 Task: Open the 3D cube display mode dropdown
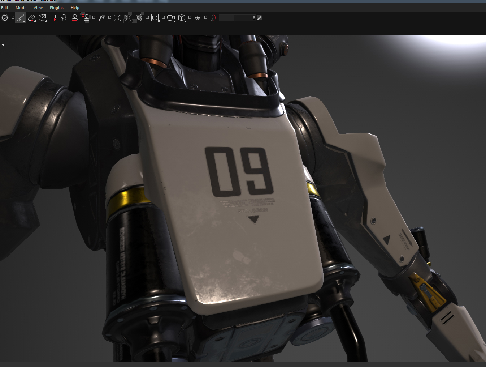click(x=182, y=18)
